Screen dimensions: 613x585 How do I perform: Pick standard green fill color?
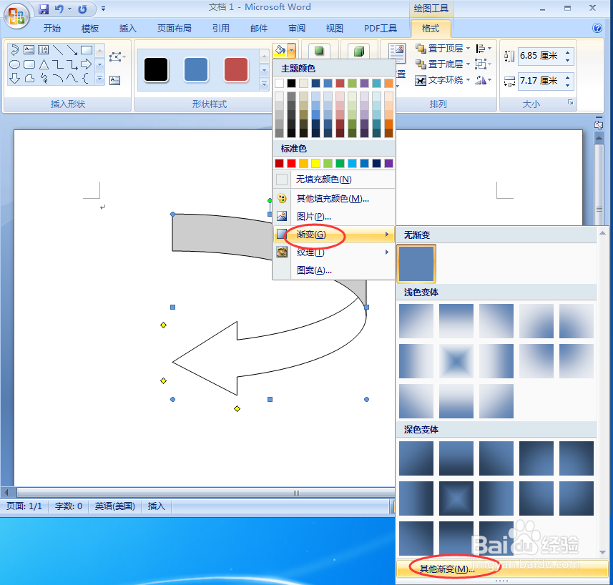[x=340, y=163]
